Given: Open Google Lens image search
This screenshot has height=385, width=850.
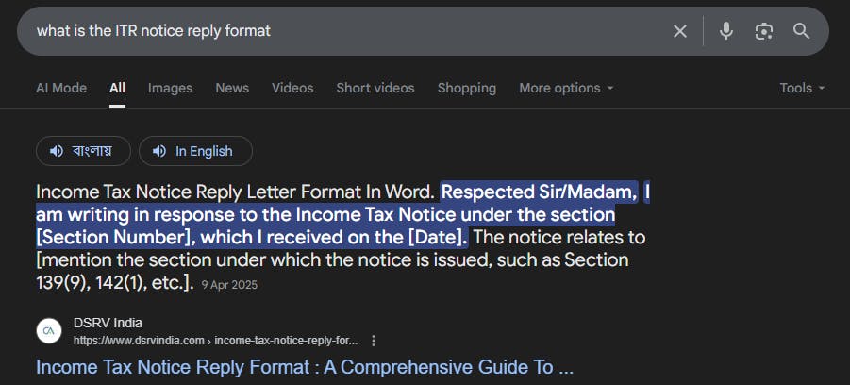Looking at the screenshot, I should point(764,31).
